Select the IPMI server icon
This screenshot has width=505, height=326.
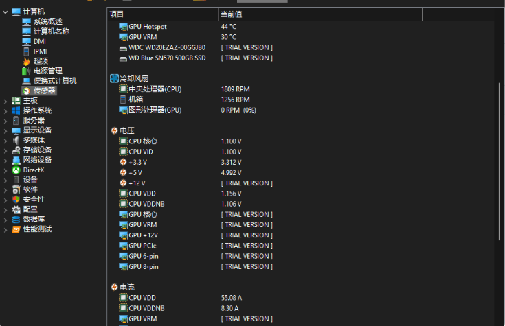(x=26, y=51)
